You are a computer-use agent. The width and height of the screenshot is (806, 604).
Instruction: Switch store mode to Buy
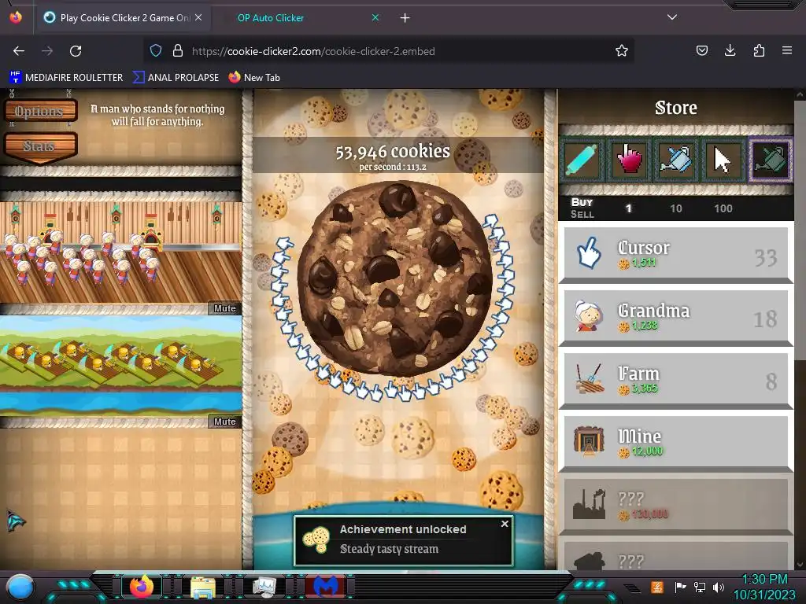coord(582,202)
